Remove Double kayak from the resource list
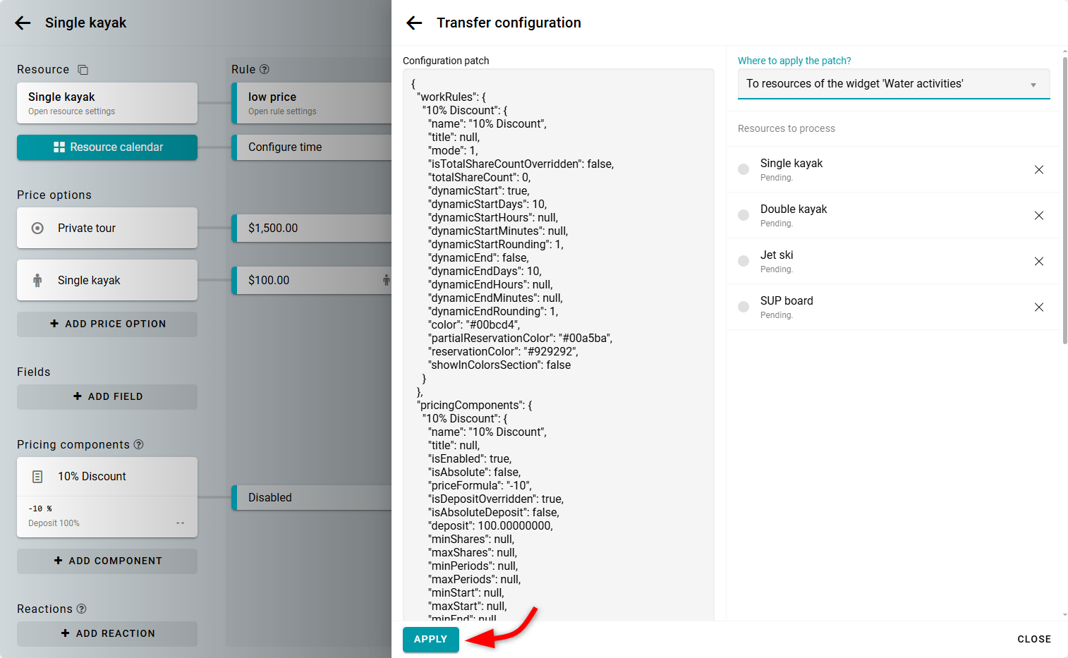Screen dimensions: 1068x658 point(1038,215)
